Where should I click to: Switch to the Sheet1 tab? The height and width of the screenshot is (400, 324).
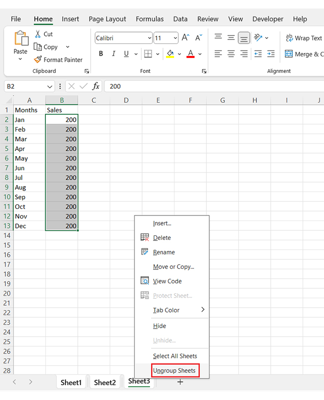pos(71,383)
